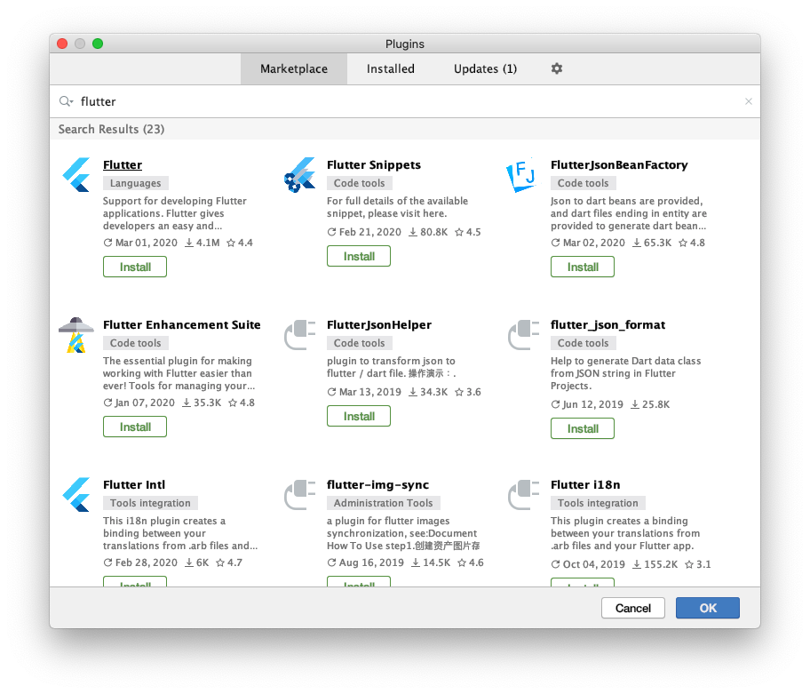
Task: Click the Tools integration tag under Flutter i18n
Action: 598,503
